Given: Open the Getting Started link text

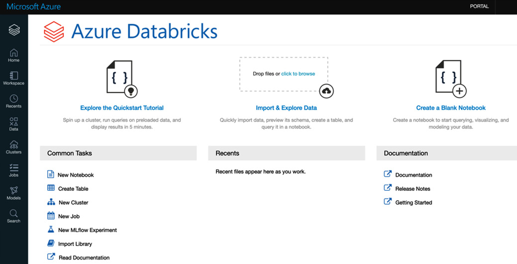Looking at the screenshot, I should (x=414, y=203).
